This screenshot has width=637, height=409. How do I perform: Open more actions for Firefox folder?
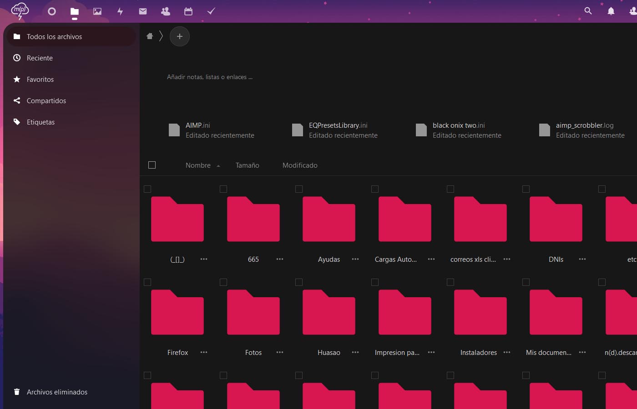[204, 352]
